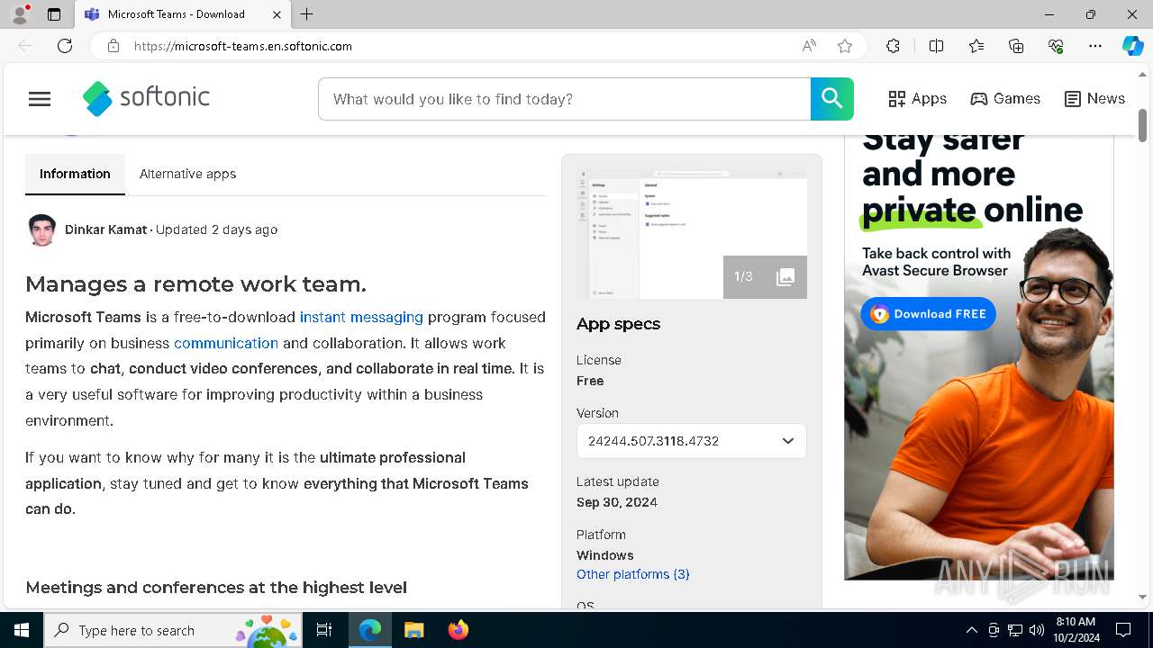The width and height of the screenshot is (1153, 648).
Task: Click the Avast Secure Browser ad image
Action: tap(979, 357)
